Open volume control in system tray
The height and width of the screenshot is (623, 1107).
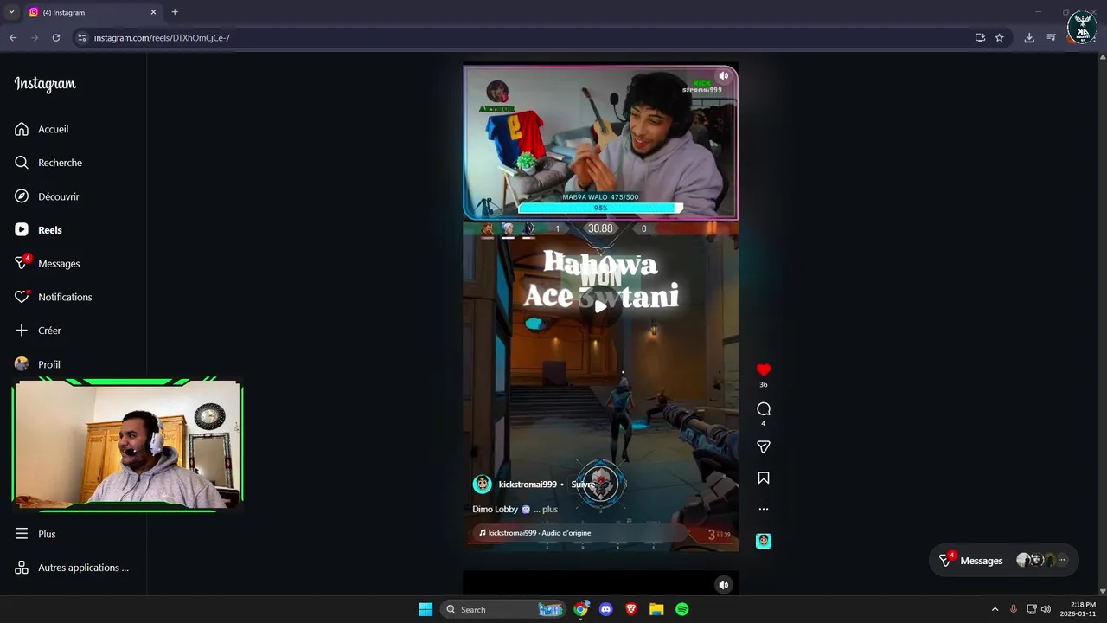[1046, 610]
